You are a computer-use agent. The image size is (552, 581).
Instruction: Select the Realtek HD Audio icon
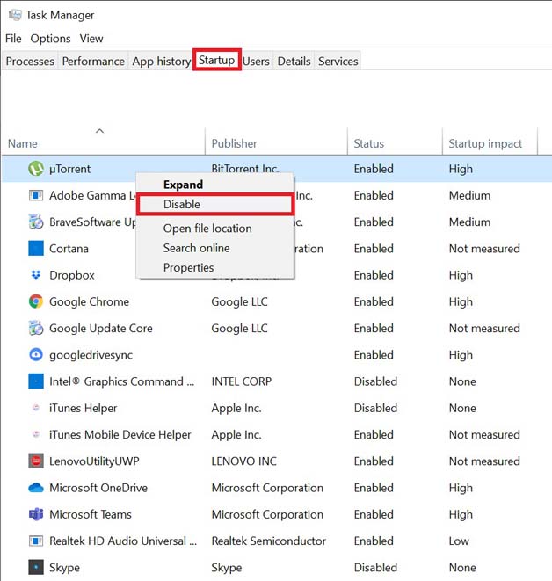[x=36, y=541]
